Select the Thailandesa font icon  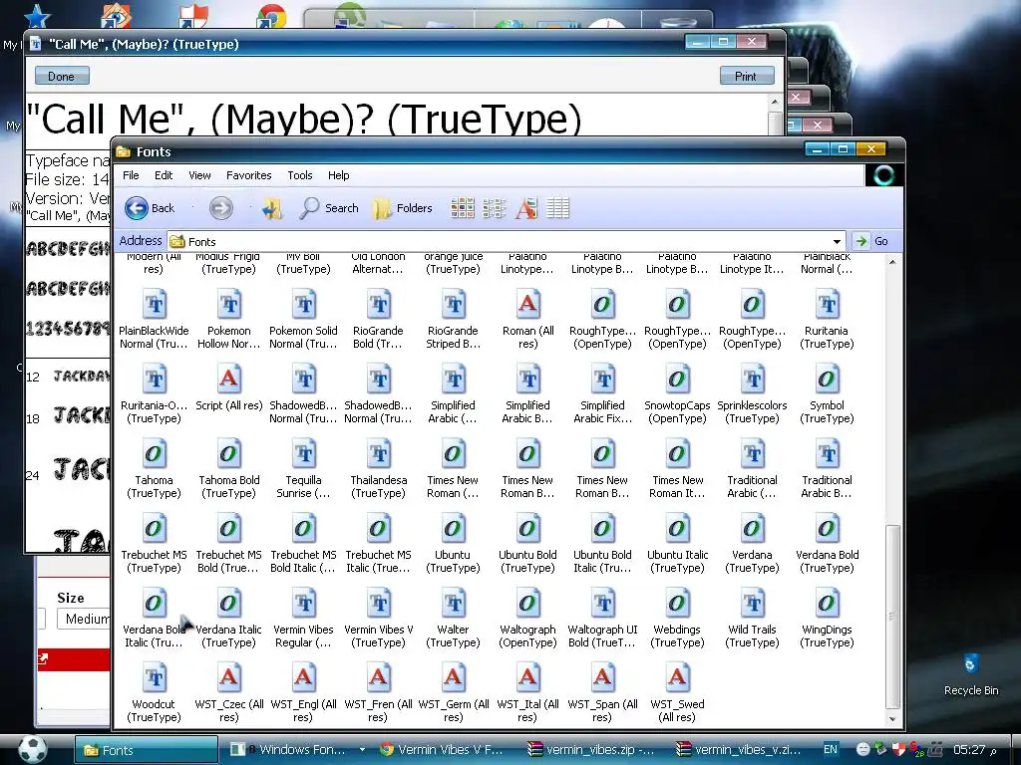click(378, 454)
